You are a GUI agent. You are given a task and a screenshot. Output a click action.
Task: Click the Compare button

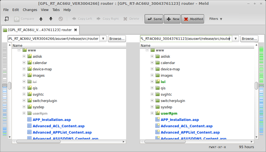pos(24,19)
